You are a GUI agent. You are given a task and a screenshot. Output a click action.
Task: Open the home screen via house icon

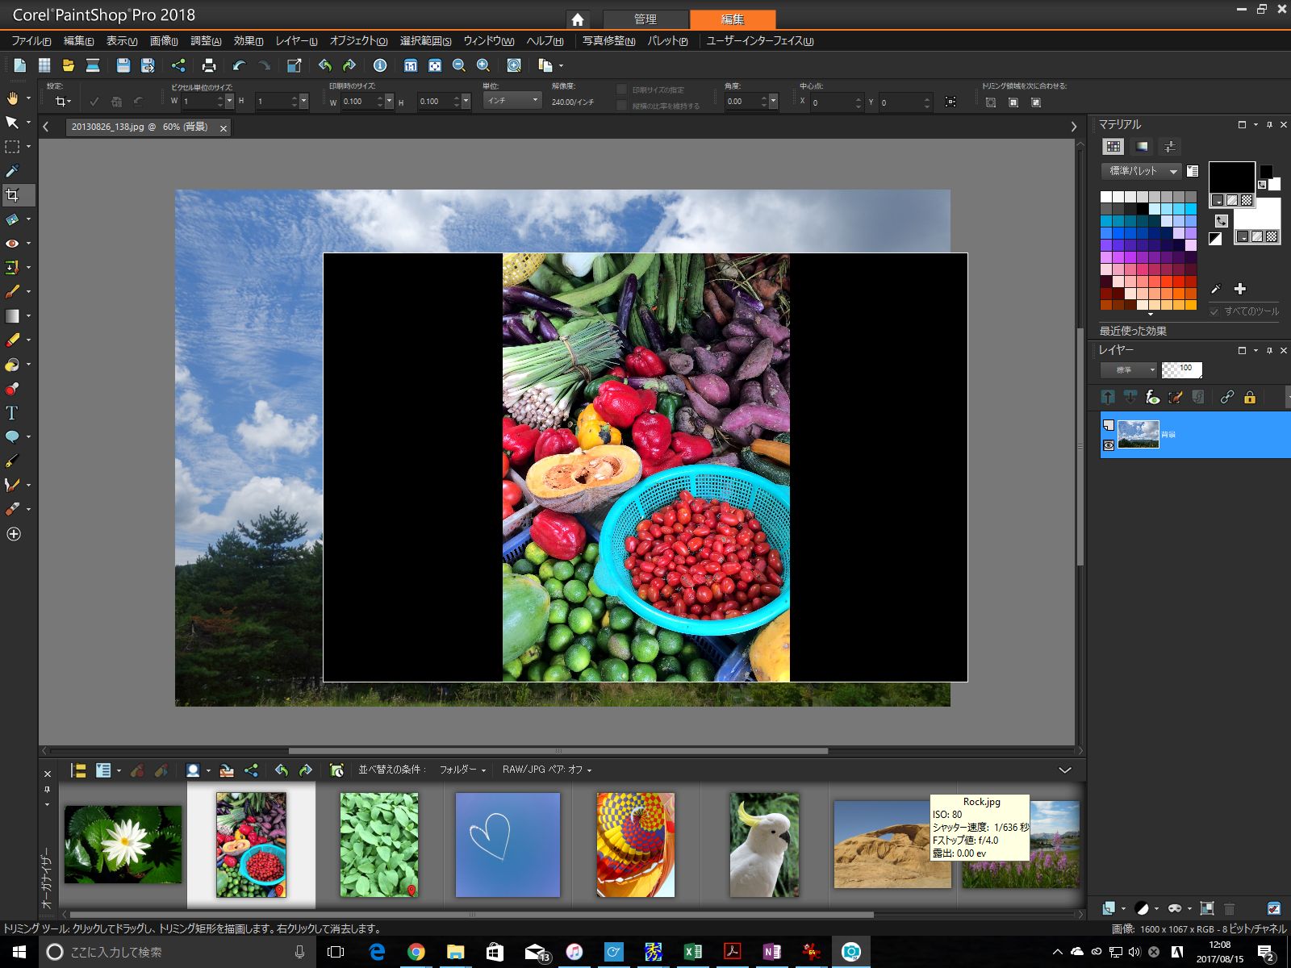pyautogui.click(x=578, y=19)
